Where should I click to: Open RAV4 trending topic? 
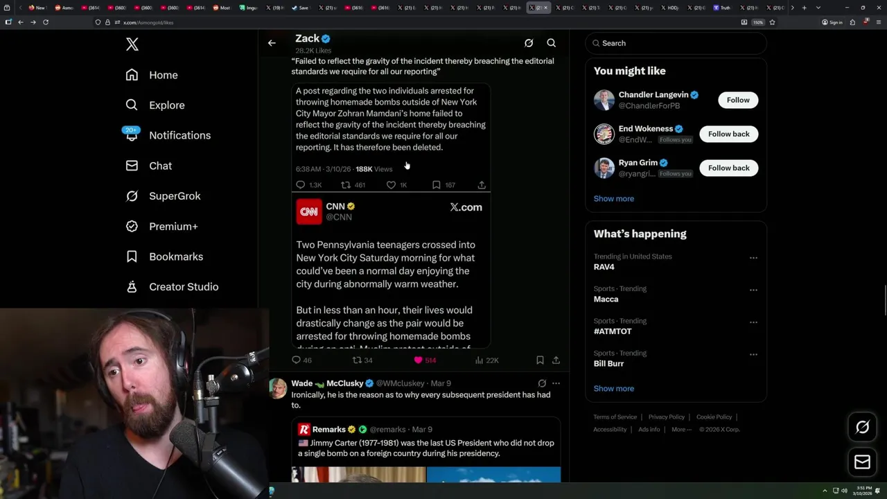(604, 267)
